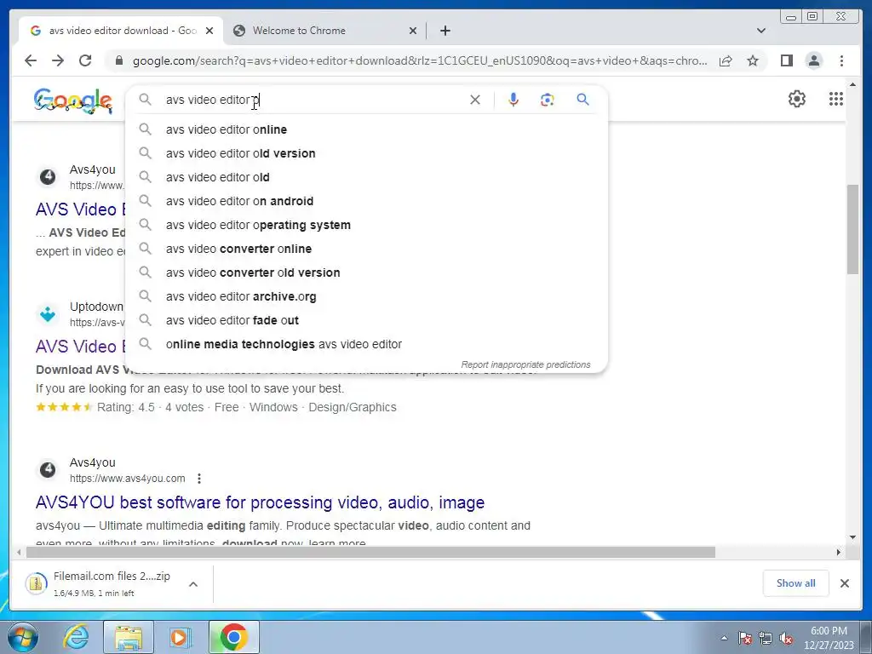Click Report inappropriate predictions link
The height and width of the screenshot is (654, 872).
click(525, 364)
